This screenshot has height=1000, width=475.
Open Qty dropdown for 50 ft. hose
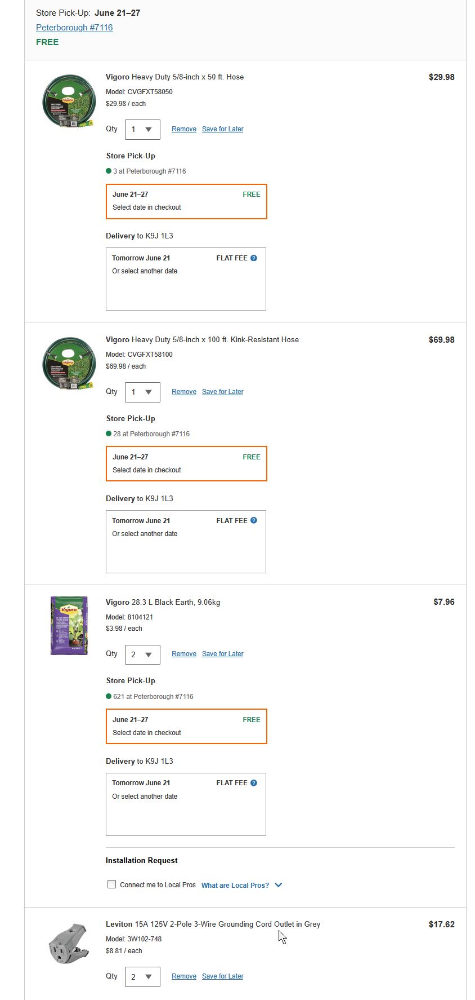[142, 130]
